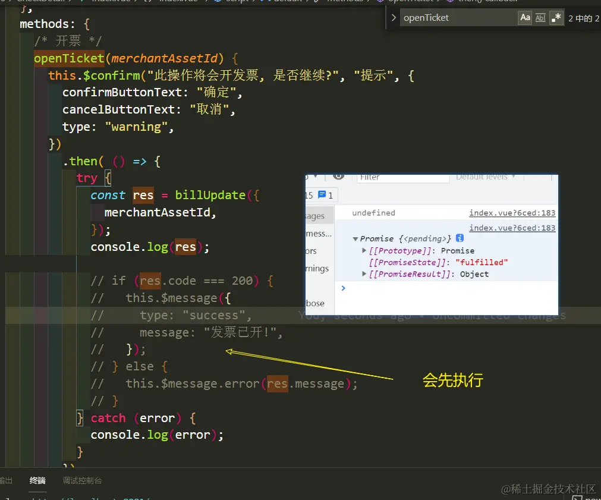Image resolution: width=601 pixels, height=500 pixels.
Task: Switch to the 终端 panel tab
Action: click(37, 480)
